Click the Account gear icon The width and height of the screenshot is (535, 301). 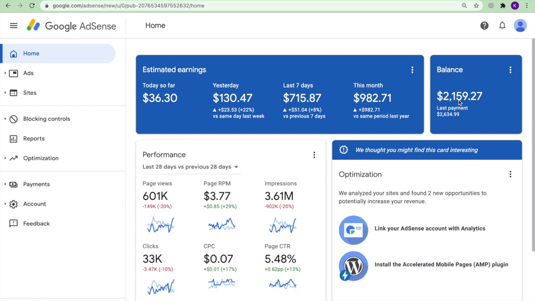[13, 204]
